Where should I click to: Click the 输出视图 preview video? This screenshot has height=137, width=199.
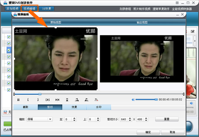[x=142, y=59]
